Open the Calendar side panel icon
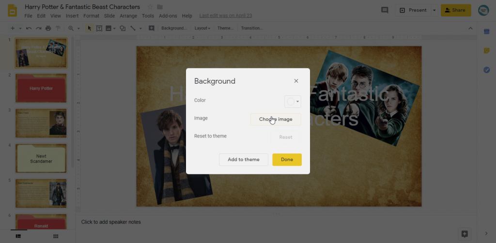 486,31
